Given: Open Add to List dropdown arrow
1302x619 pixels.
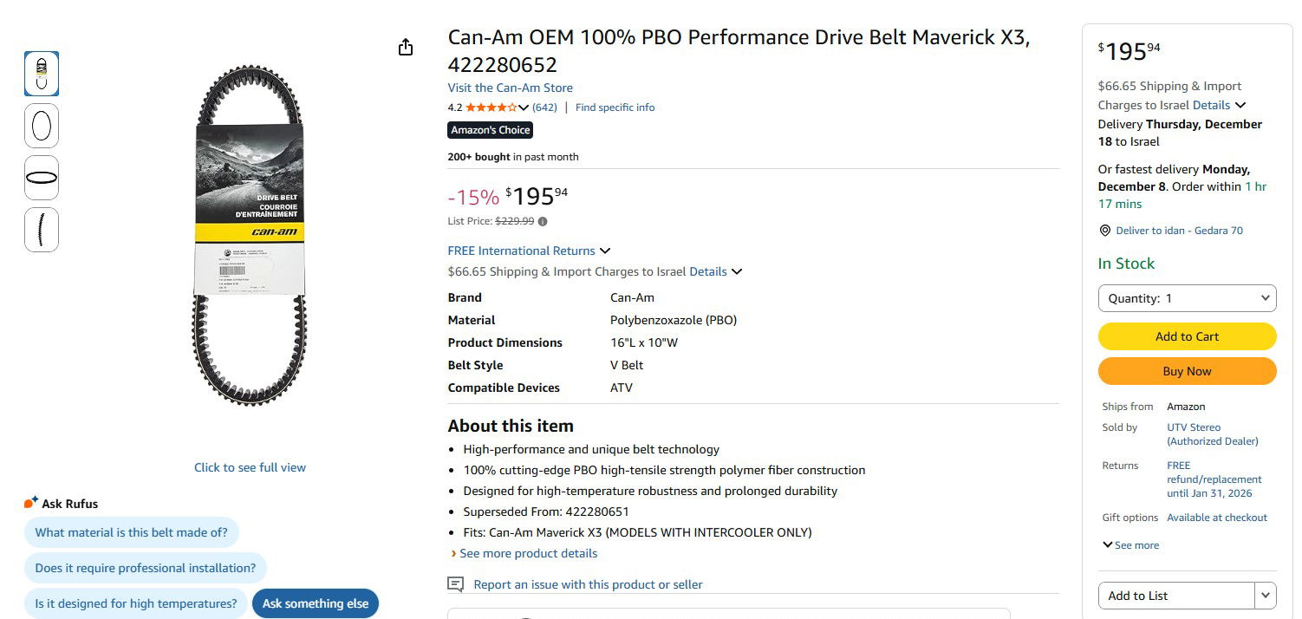Looking at the screenshot, I should click(1266, 596).
